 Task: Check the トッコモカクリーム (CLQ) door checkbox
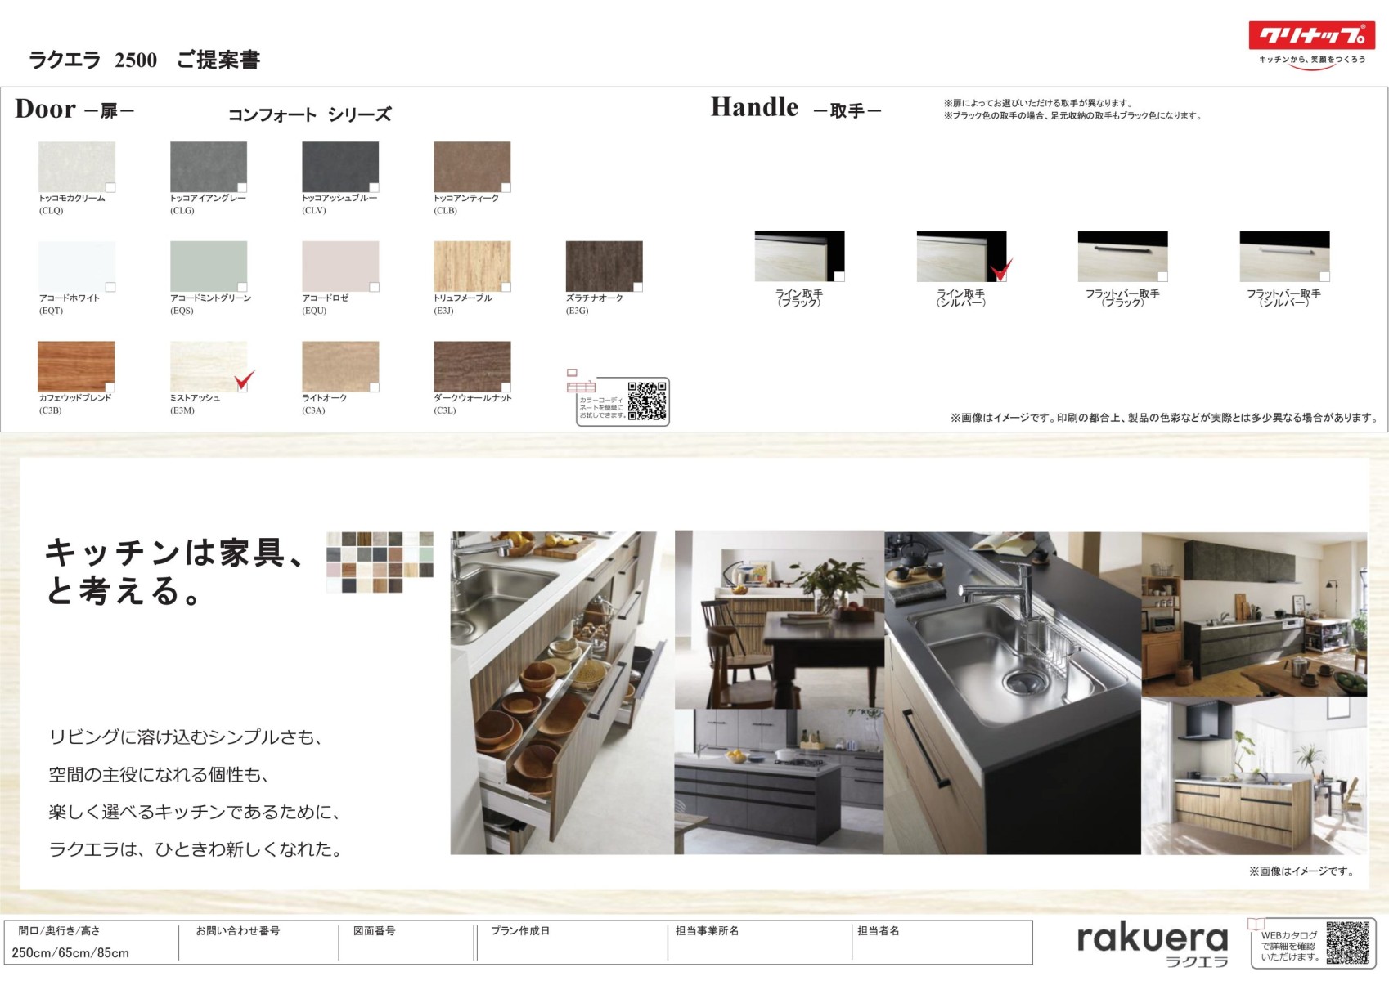click(110, 188)
